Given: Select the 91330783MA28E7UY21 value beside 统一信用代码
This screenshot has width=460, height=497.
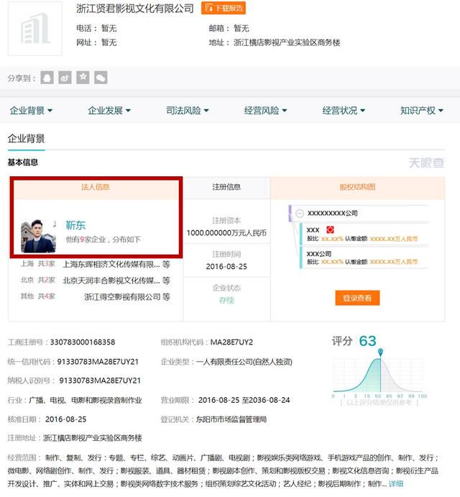Looking at the screenshot, I should (x=98, y=362).
